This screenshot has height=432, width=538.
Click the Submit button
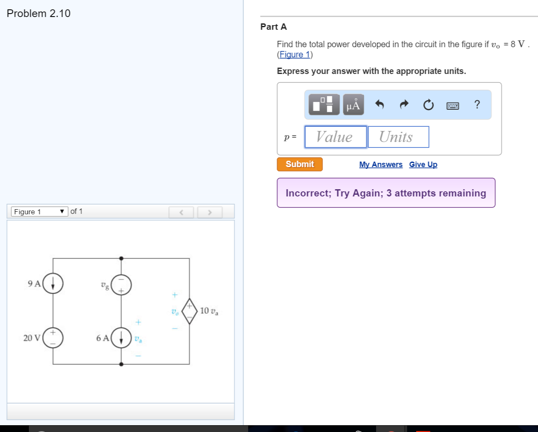click(x=300, y=164)
